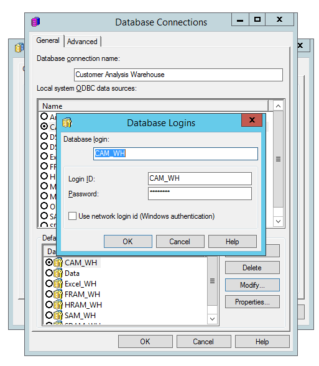
Task: Click database logins list scroll-down arrow
Action: click(x=212, y=319)
